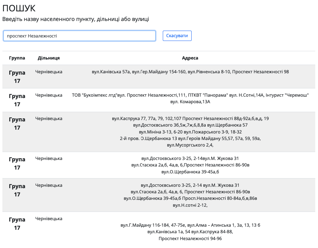Image resolution: width=318 pixels, height=248 pixels.
Task: Click "Чернівецька" in the first table row
Action: (49, 72)
